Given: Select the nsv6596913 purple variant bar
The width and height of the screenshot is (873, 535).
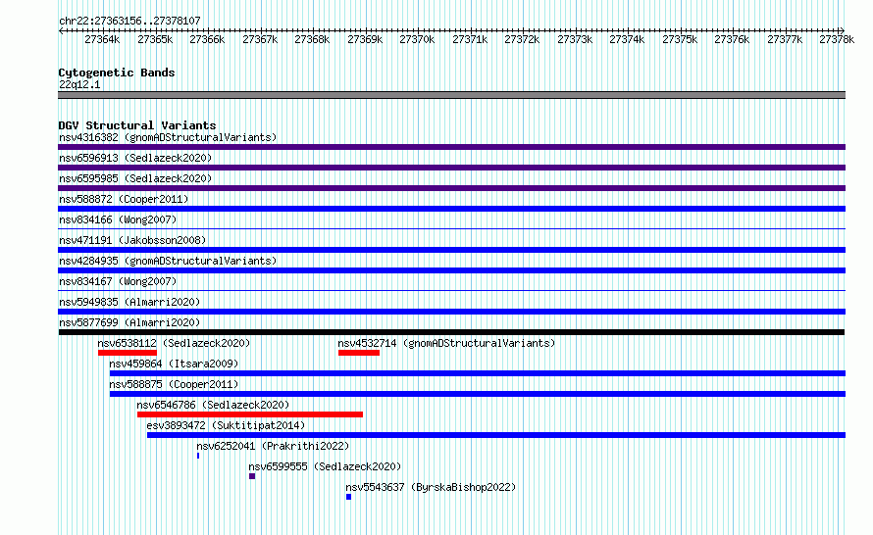Looking at the screenshot, I should pyautogui.click(x=451, y=168).
